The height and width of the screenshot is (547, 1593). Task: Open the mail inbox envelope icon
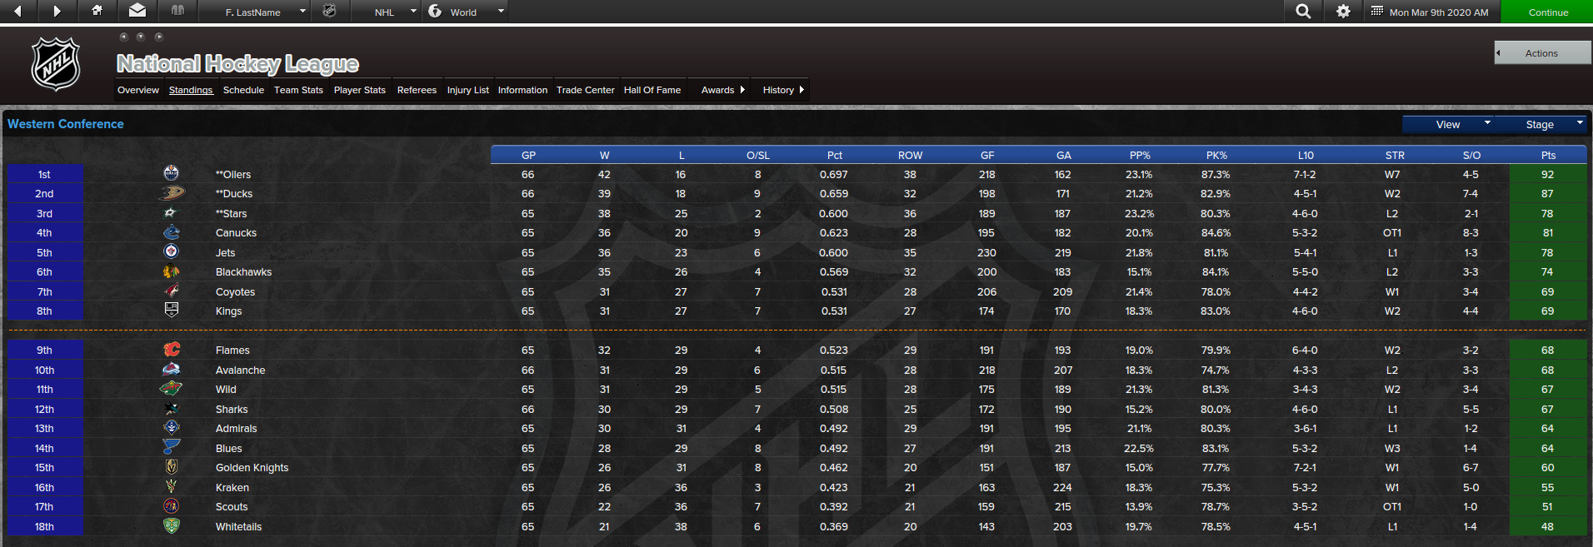137,11
